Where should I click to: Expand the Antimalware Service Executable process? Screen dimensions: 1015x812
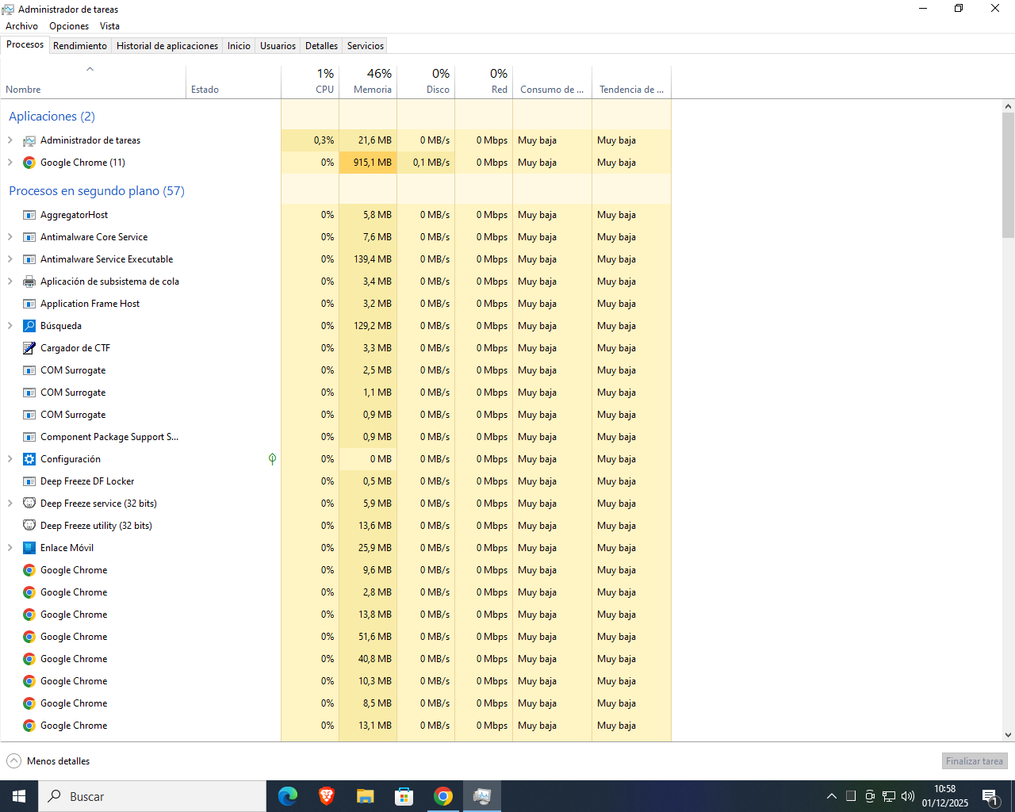[10, 259]
